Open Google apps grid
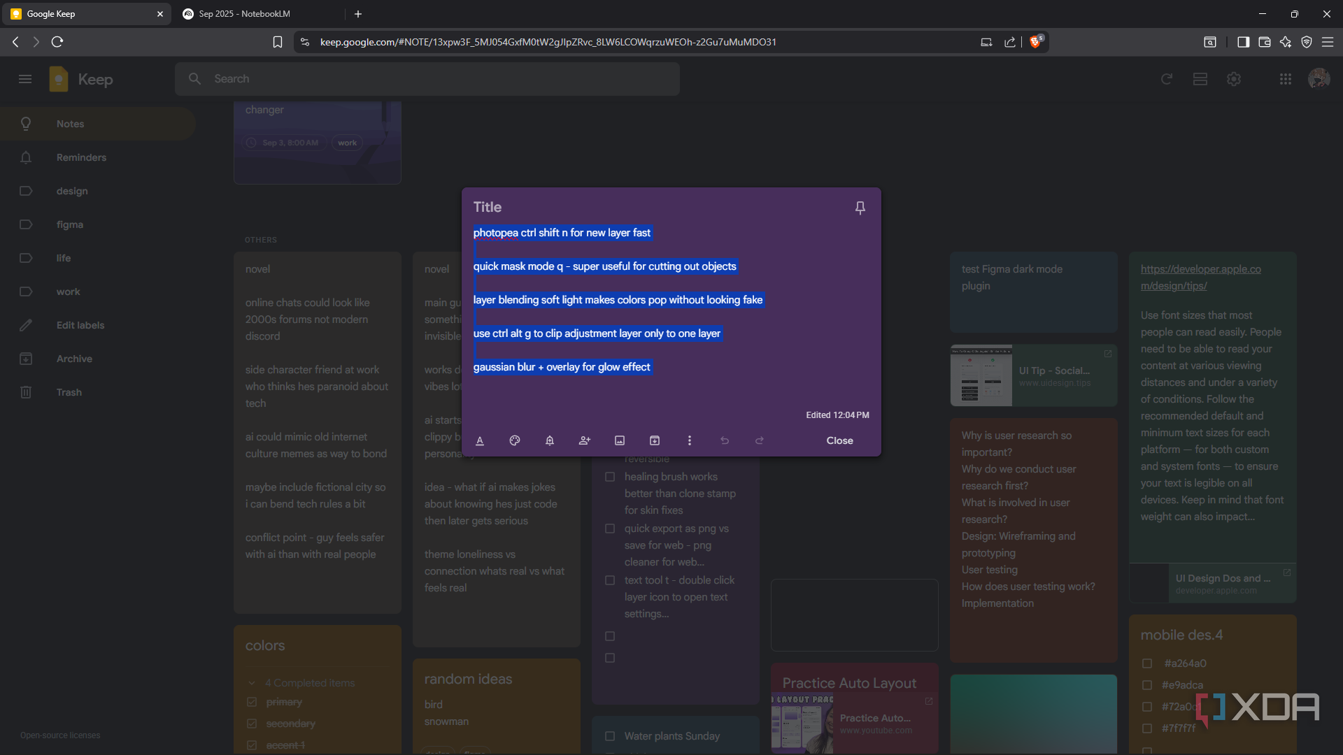 (1286, 79)
